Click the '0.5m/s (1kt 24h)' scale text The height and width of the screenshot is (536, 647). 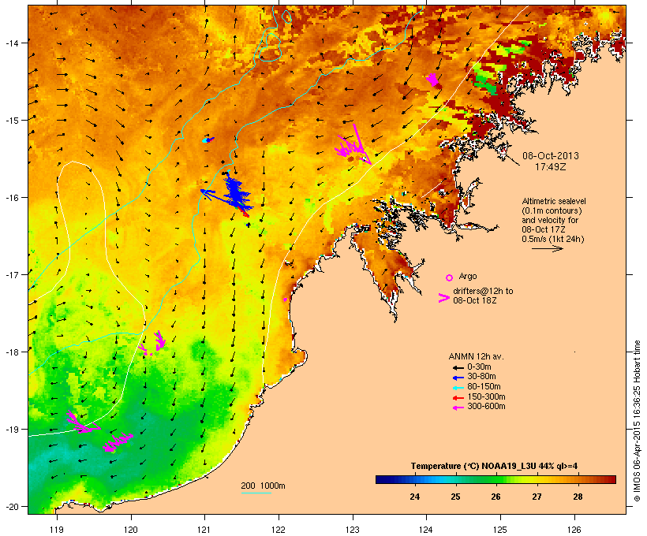pyautogui.click(x=553, y=239)
